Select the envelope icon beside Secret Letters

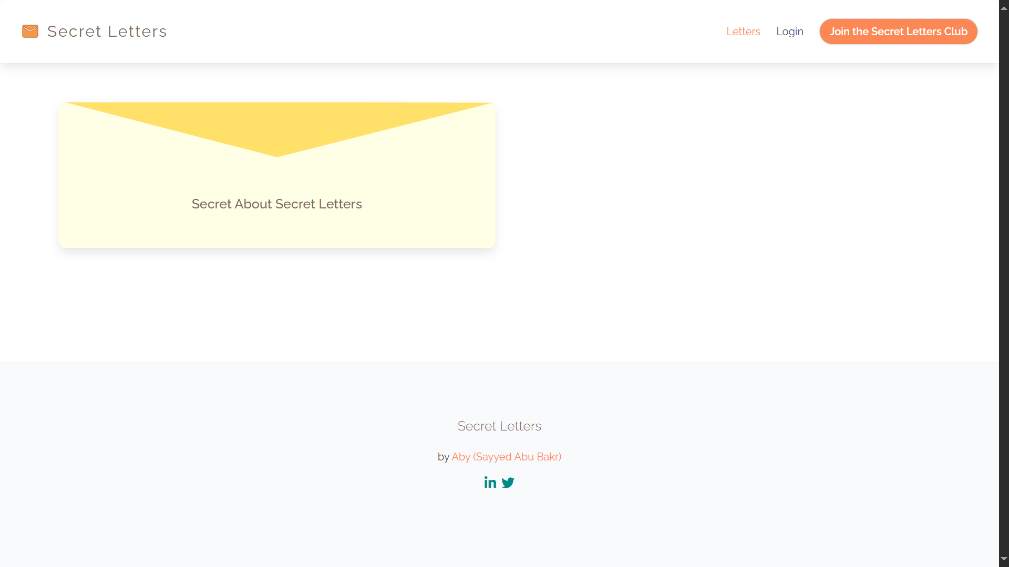point(30,31)
